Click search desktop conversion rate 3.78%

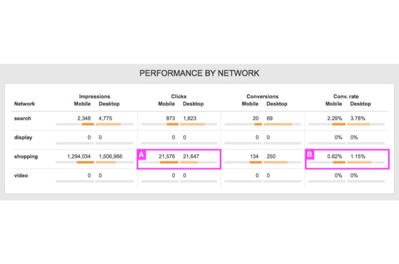[x=358, y=119]
